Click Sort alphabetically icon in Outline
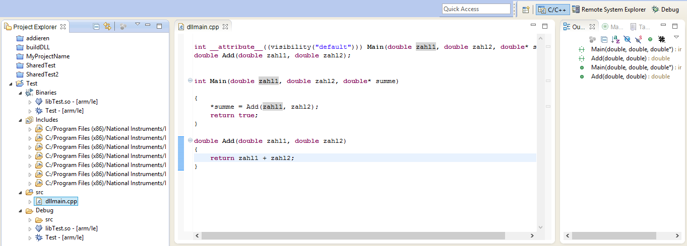Viewport: 687px width, 246px height. 615,39
